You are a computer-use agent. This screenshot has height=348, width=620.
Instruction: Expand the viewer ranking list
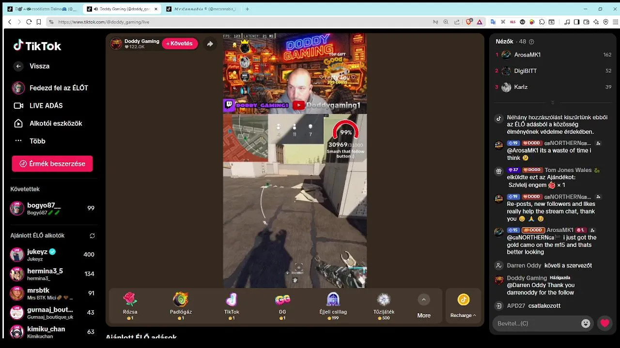coord(553,102)
